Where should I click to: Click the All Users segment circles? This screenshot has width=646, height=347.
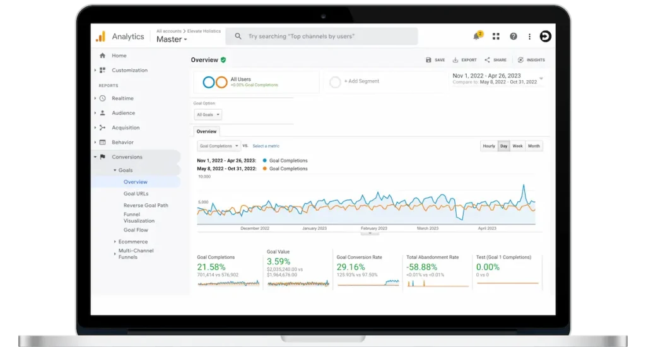pos(215,82)
